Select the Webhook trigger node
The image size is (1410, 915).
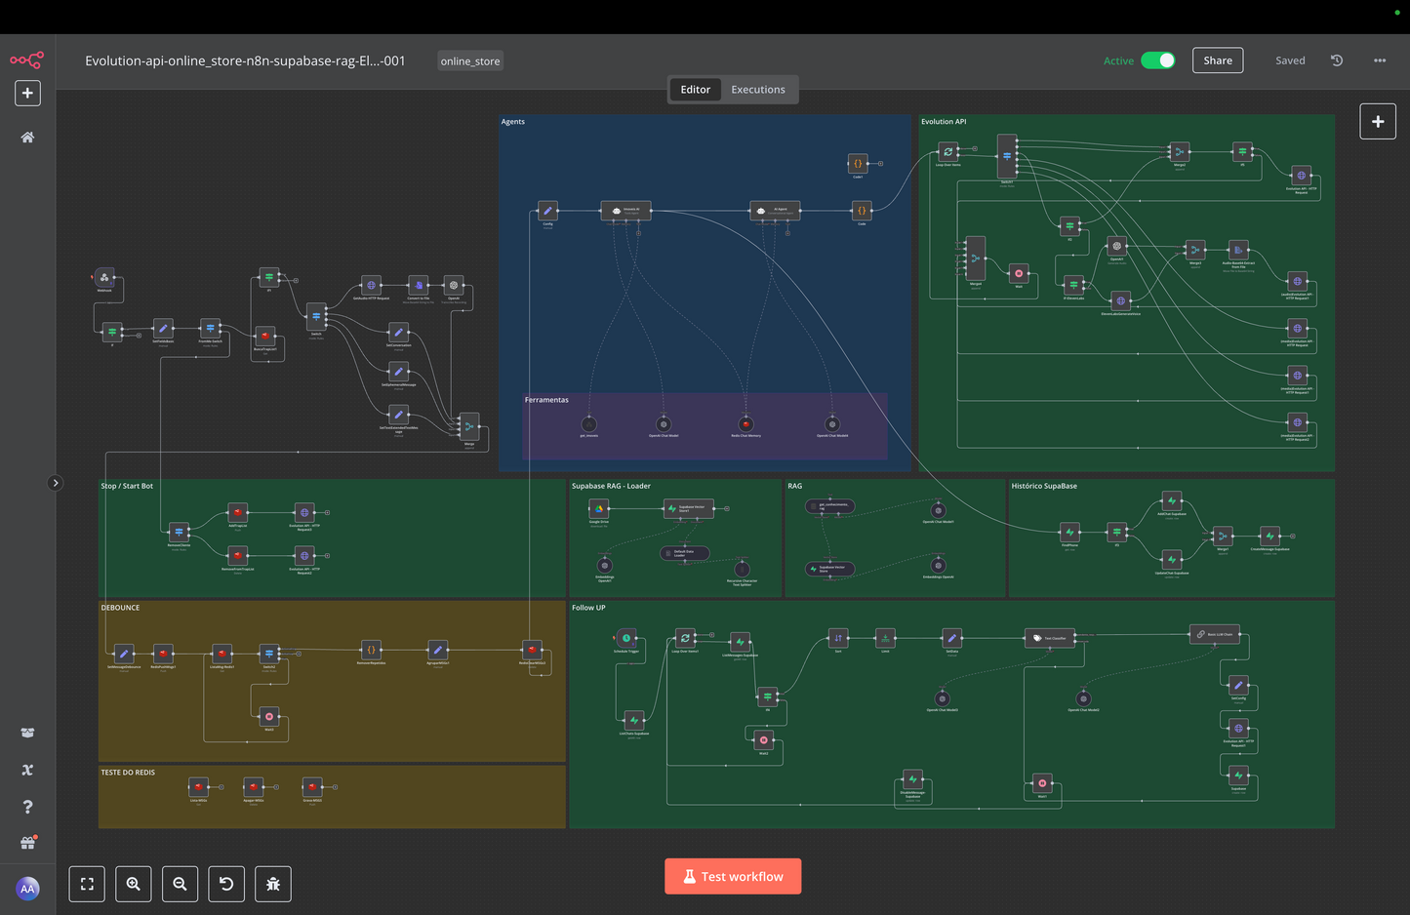(x=104, y=277)
